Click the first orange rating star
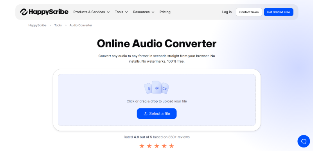The height and width of the screenshot is (151, 313). click(142, 146)
